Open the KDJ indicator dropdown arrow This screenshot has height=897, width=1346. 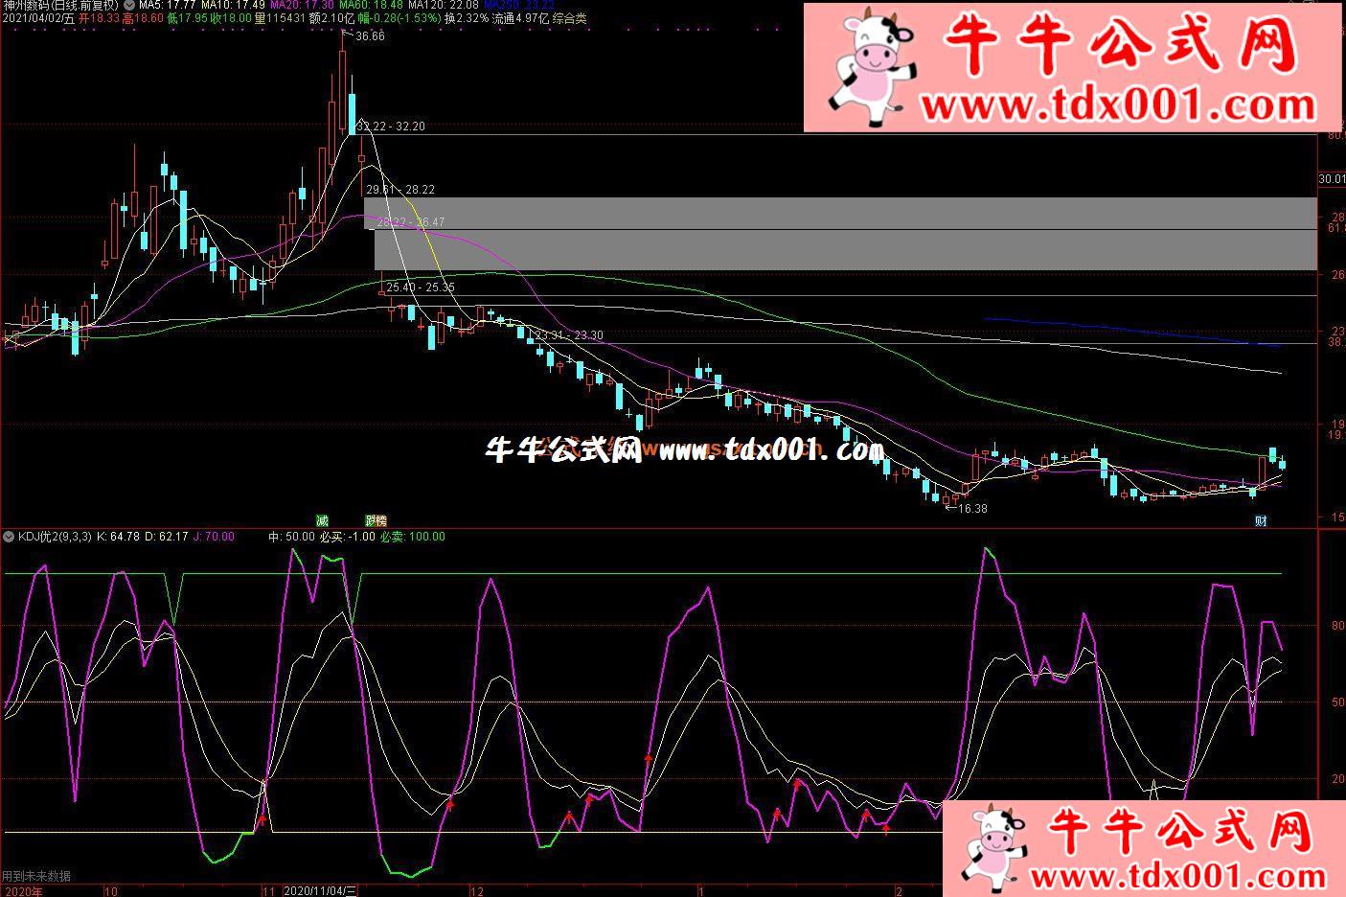pos(9,537)
